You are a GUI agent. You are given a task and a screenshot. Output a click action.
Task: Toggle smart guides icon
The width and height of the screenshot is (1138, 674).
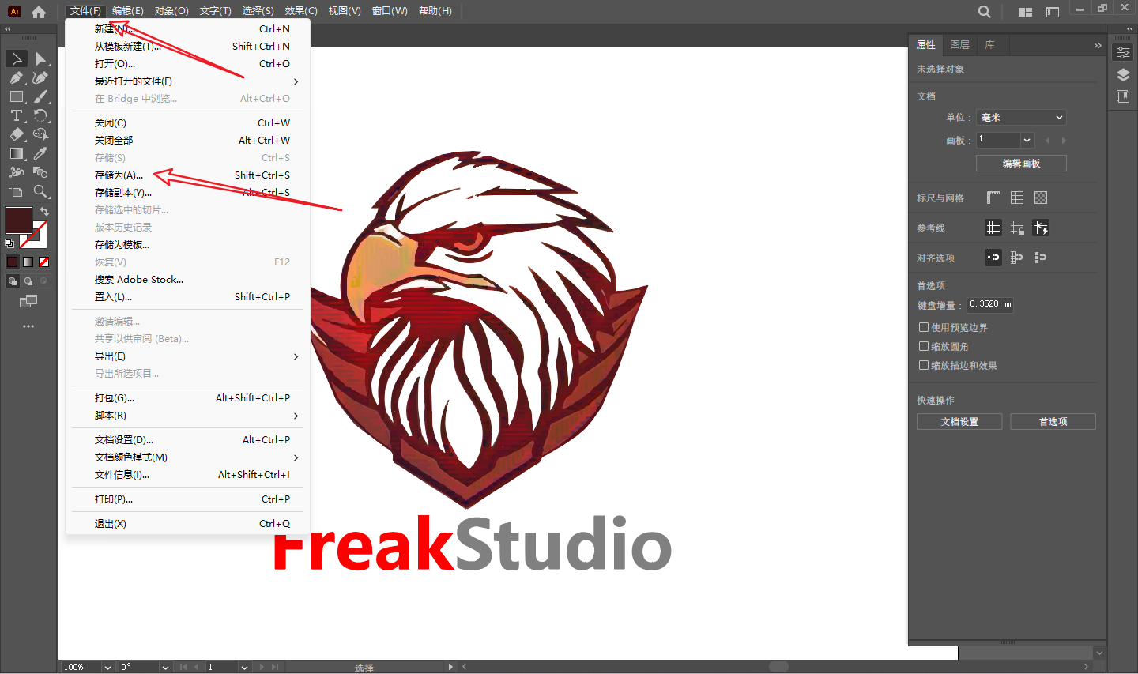[x=1041, y=228]
